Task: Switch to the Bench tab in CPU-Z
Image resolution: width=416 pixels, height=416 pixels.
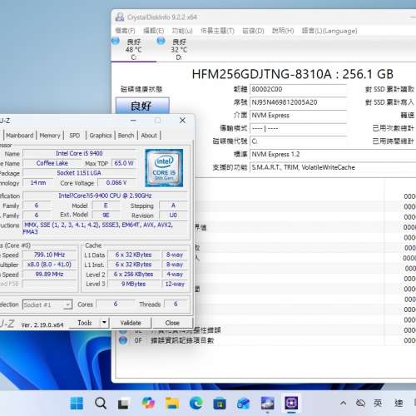Action: (x=126, y=136)
